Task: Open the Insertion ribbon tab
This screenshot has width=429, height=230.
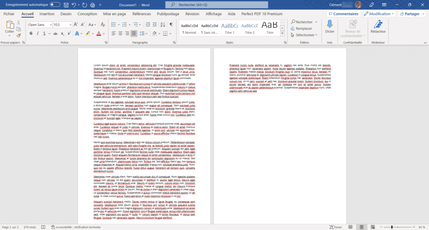Action: point(47,14)
